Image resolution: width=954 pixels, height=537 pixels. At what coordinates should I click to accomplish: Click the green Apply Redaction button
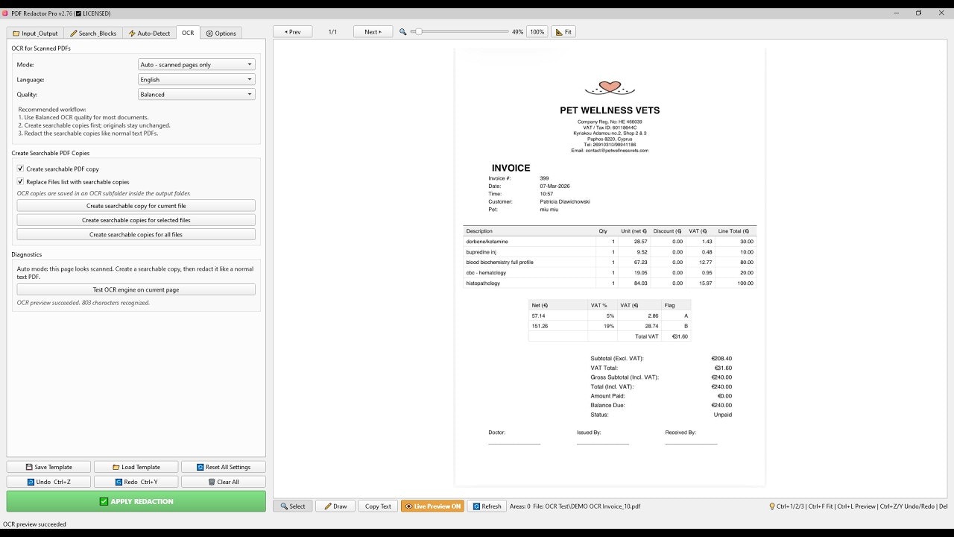point(136,501)
